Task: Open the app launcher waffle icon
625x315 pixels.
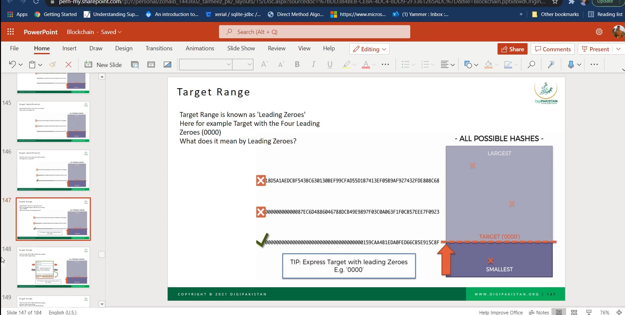Action: click(10, 32)
